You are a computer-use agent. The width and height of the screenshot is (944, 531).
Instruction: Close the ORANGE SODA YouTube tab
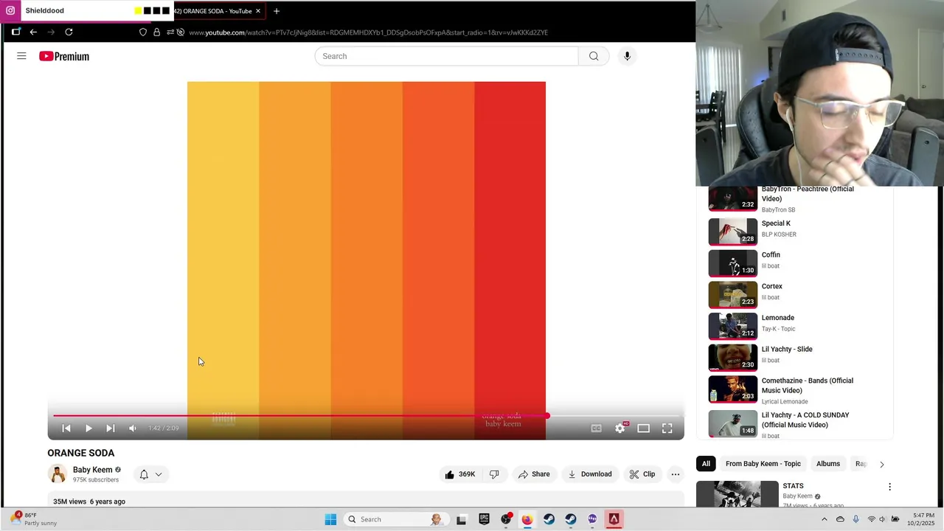[257, 11]
